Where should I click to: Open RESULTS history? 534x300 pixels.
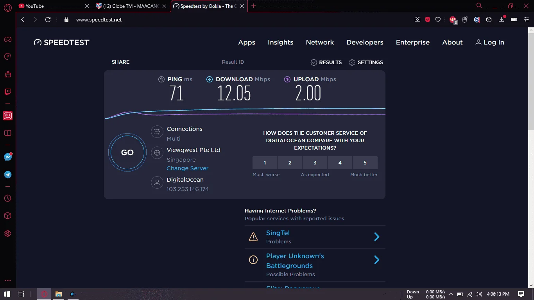click(326, 62)
